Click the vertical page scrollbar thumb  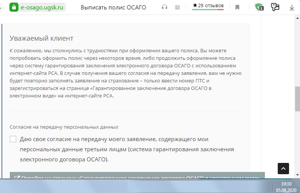[297, 99]
